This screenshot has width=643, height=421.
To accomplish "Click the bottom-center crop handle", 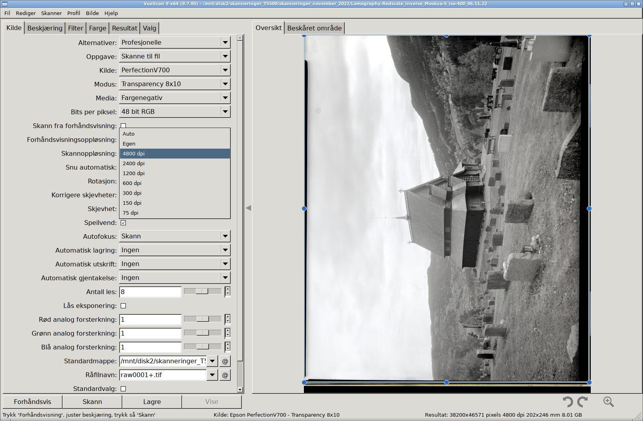I will (x=446, y=382).
